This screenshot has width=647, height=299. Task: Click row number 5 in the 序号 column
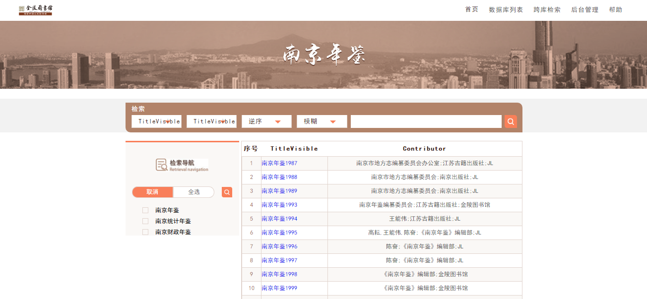click(252, 219)
